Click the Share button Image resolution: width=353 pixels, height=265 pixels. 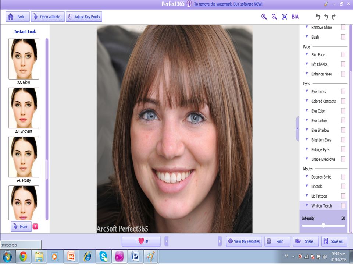coord(306,241)
